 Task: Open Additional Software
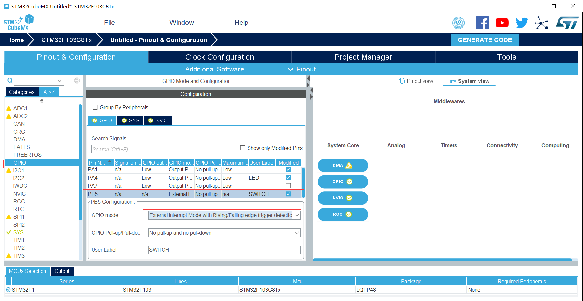(x=214, y=69)
